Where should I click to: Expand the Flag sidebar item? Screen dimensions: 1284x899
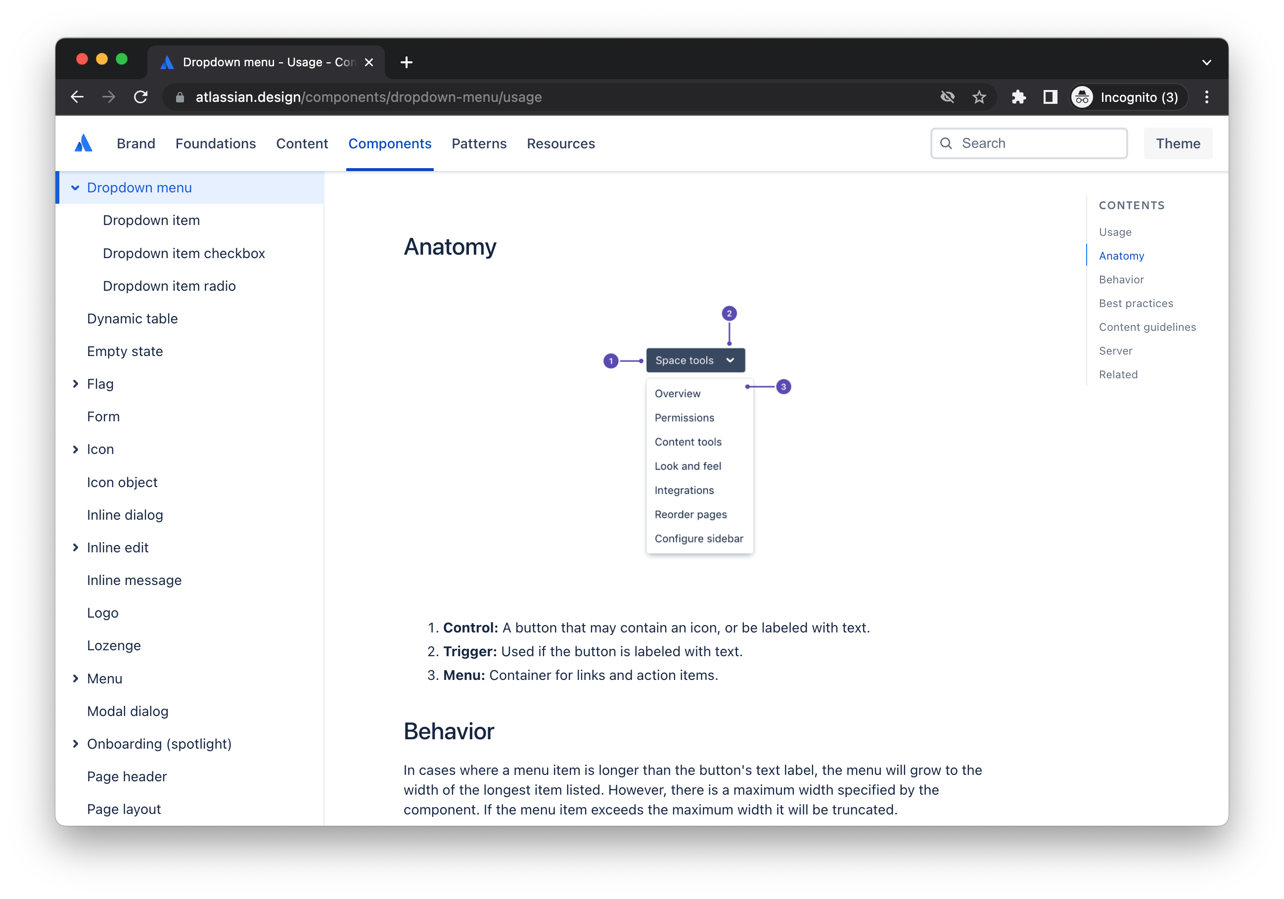[x=76, y=384]
